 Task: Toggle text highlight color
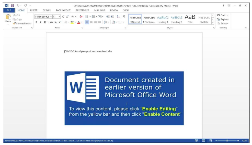tap(72, 22)
